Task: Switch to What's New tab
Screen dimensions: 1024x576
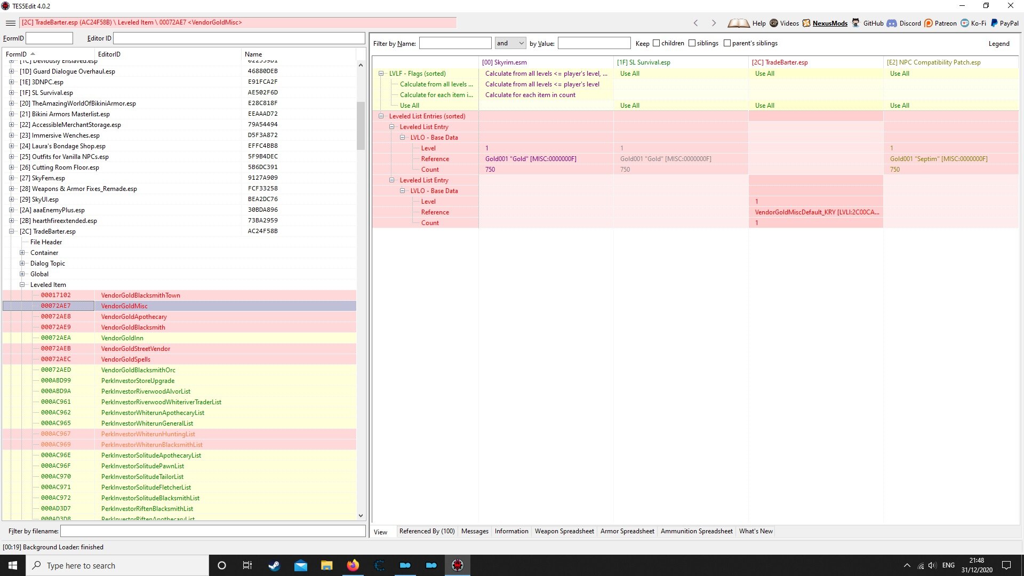Action: click(756, 531)
